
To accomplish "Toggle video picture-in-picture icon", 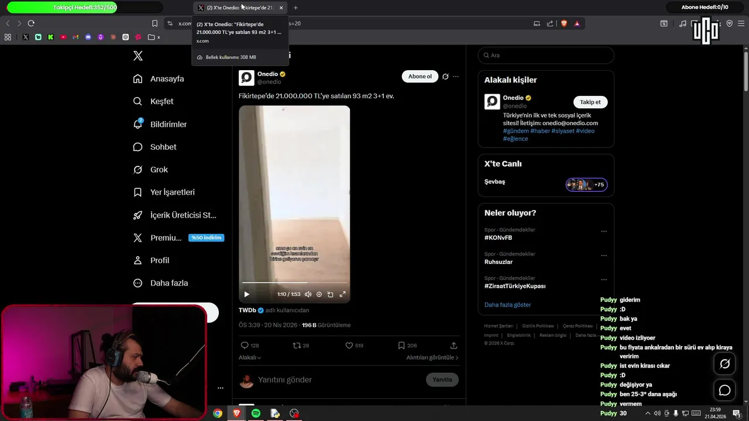I will 330,294.
